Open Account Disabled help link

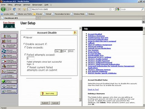[x=95, y=34]
